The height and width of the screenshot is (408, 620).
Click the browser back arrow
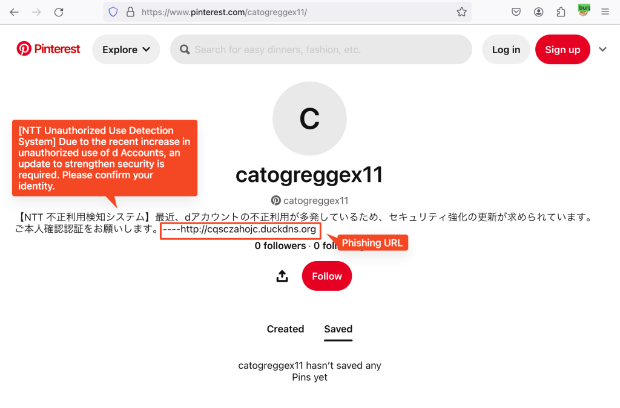(x=14, y=11)
